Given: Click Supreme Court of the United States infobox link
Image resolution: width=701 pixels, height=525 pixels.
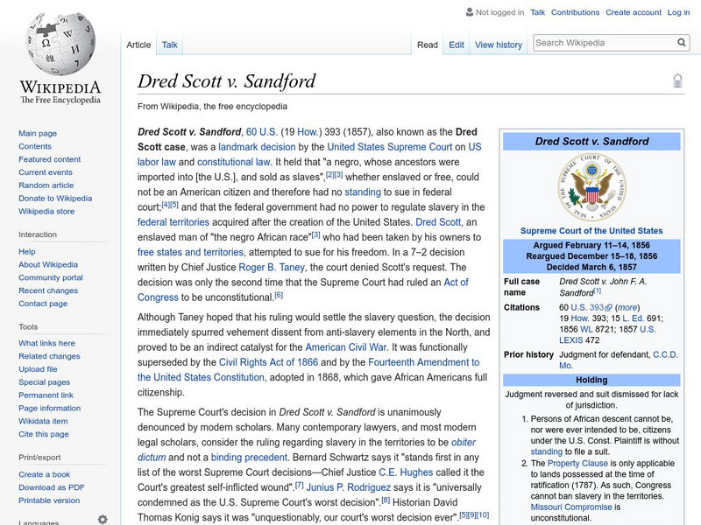Looking at the screenshot, I should (591, 231).
